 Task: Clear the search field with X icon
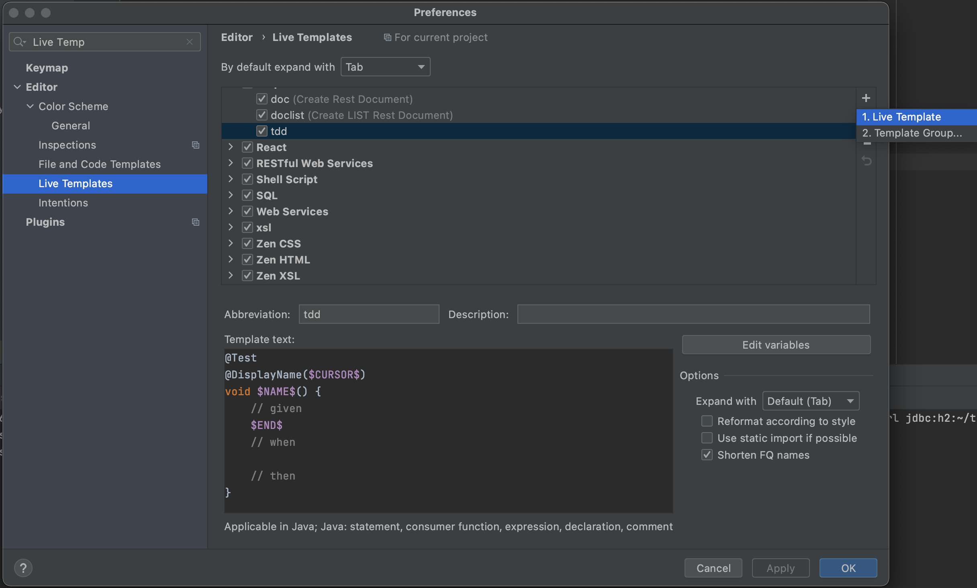pyautogui.click(x=190, y=42)
